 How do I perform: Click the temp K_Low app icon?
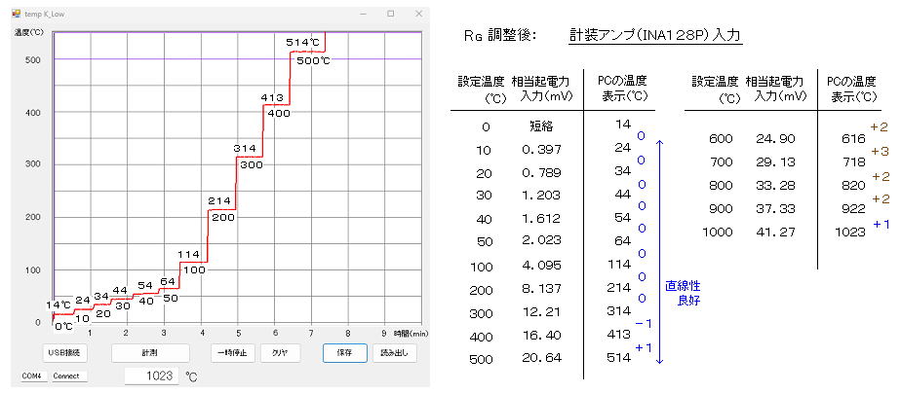[17, 15]
